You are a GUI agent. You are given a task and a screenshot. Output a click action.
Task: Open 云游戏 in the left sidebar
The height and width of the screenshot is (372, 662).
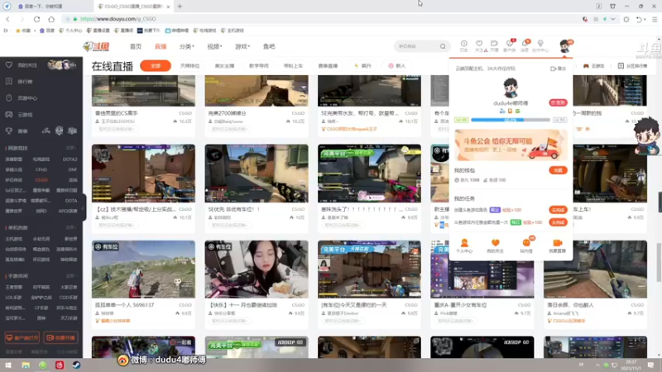point(25,115)
